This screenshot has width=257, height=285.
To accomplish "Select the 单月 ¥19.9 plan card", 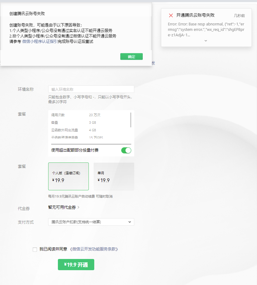I will coord(114,176).
